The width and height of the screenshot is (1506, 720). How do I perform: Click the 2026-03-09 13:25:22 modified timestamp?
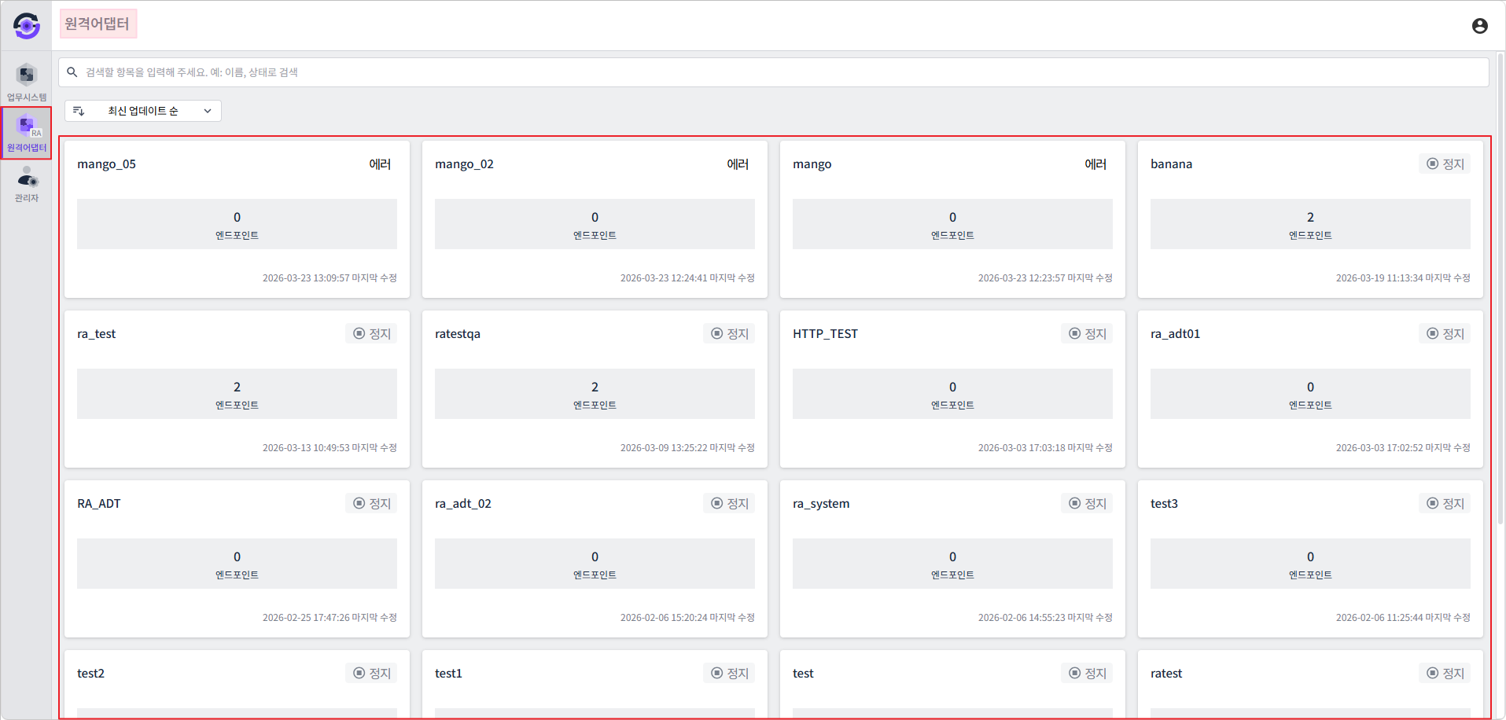pos(687,448)
